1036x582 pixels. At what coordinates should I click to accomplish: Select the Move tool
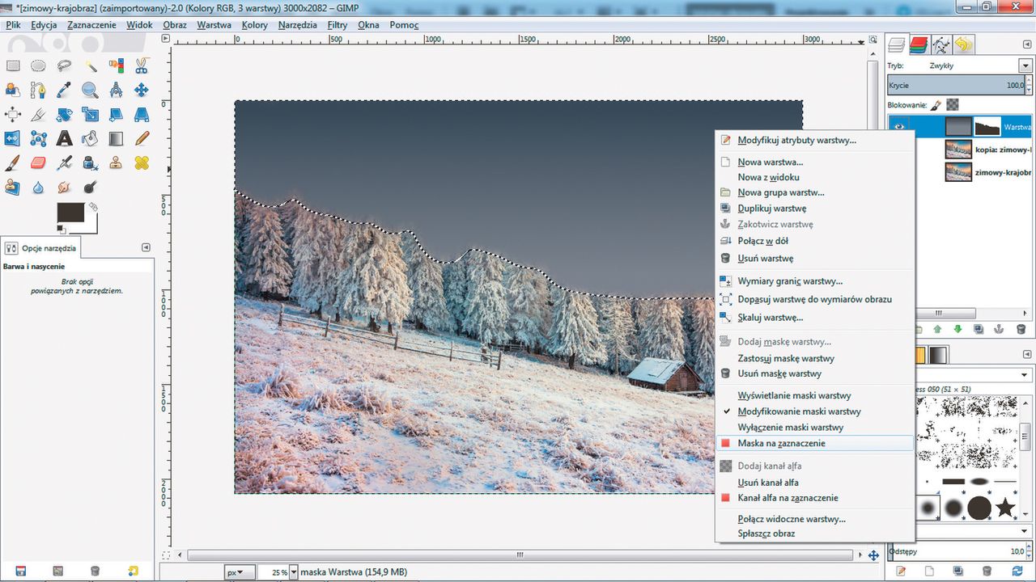click(142, 91)
